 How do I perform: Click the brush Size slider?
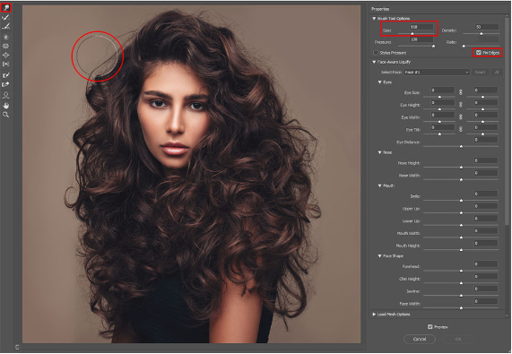[x=416, y=33]
